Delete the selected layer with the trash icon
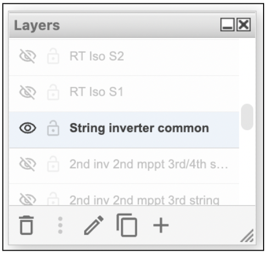Screen dimensions: 268x254 click(x=26, y=225)
